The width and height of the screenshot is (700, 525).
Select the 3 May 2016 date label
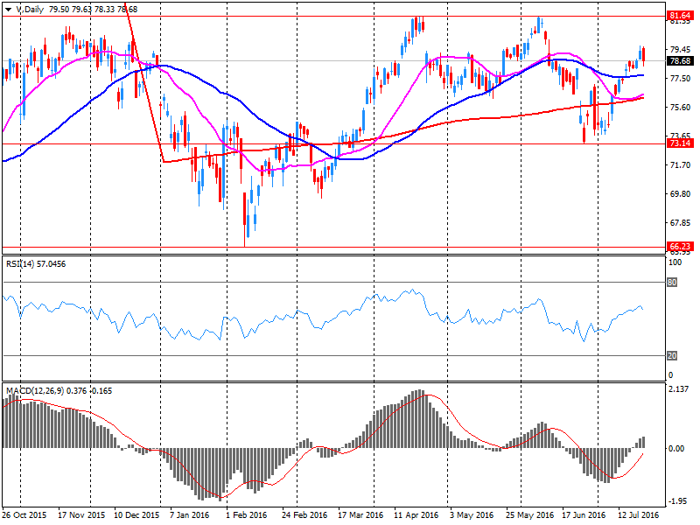pos(472,514)
